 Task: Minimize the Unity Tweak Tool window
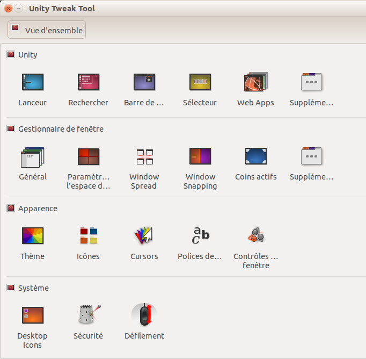pyautogui.click(x=19, y=9)
